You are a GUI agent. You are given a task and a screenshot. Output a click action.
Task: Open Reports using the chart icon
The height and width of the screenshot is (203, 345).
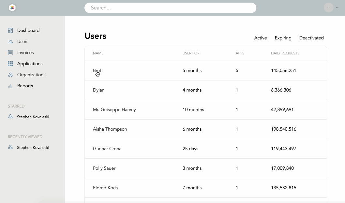[10, 86]
